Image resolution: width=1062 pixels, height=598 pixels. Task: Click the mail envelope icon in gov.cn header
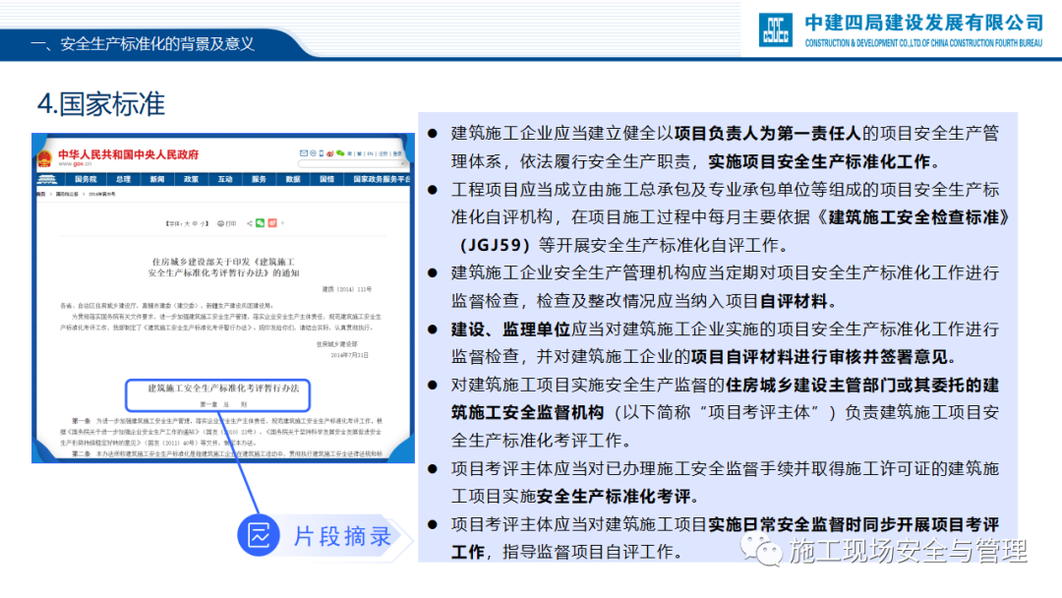(304, 153)
